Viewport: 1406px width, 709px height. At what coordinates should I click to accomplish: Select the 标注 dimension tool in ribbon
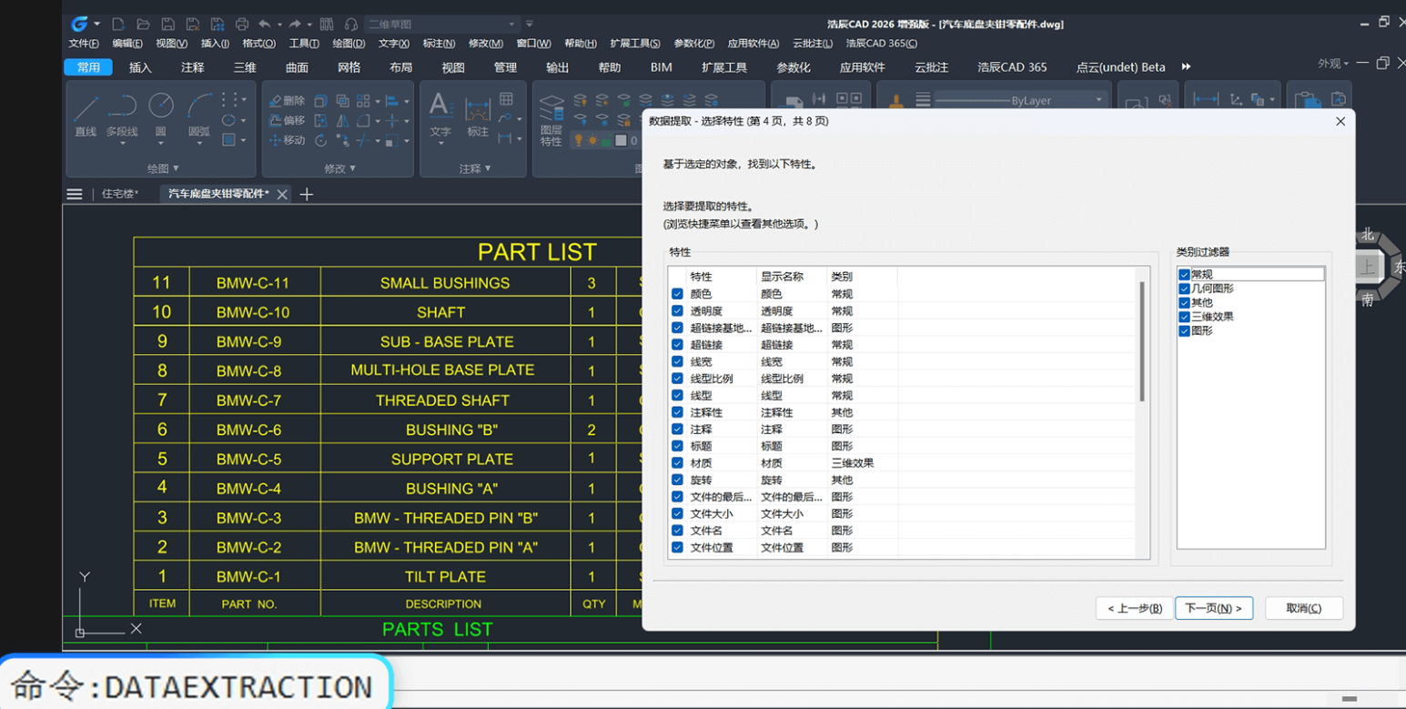478,116
